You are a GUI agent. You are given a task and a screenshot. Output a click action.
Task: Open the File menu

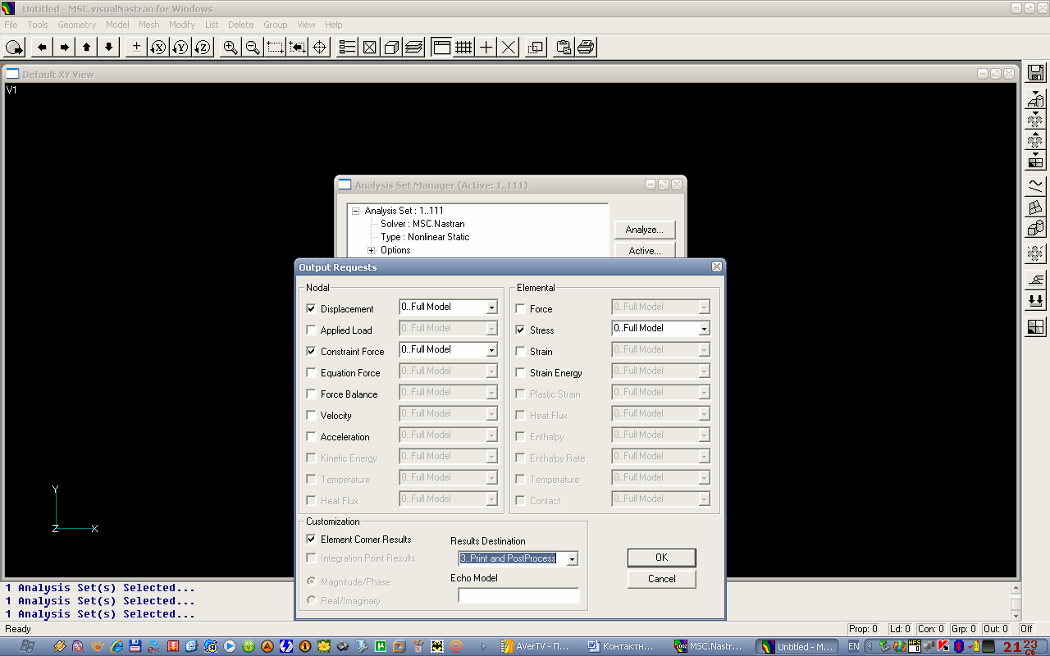click(11, 25)
